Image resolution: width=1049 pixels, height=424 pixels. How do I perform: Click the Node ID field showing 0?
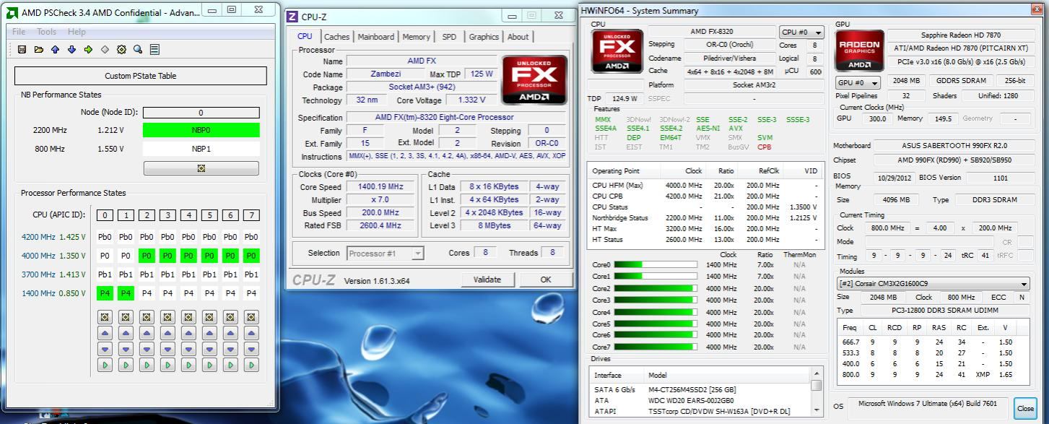tap(201, 113)
